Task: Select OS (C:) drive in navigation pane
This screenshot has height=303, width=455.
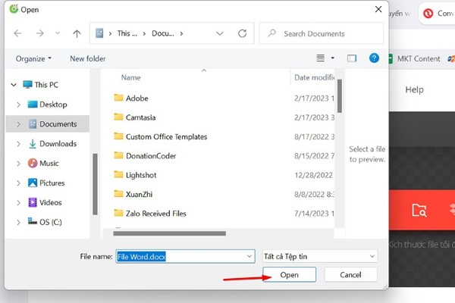Action: click(x=51, y=222)
